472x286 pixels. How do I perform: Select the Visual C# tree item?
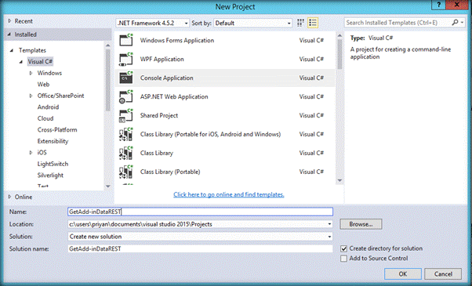pyautogui.click(x=40, y=62)
